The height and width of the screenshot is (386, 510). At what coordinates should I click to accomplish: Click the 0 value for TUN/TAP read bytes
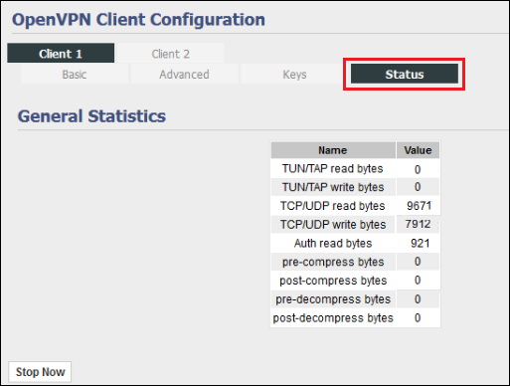tap(418, 169)
